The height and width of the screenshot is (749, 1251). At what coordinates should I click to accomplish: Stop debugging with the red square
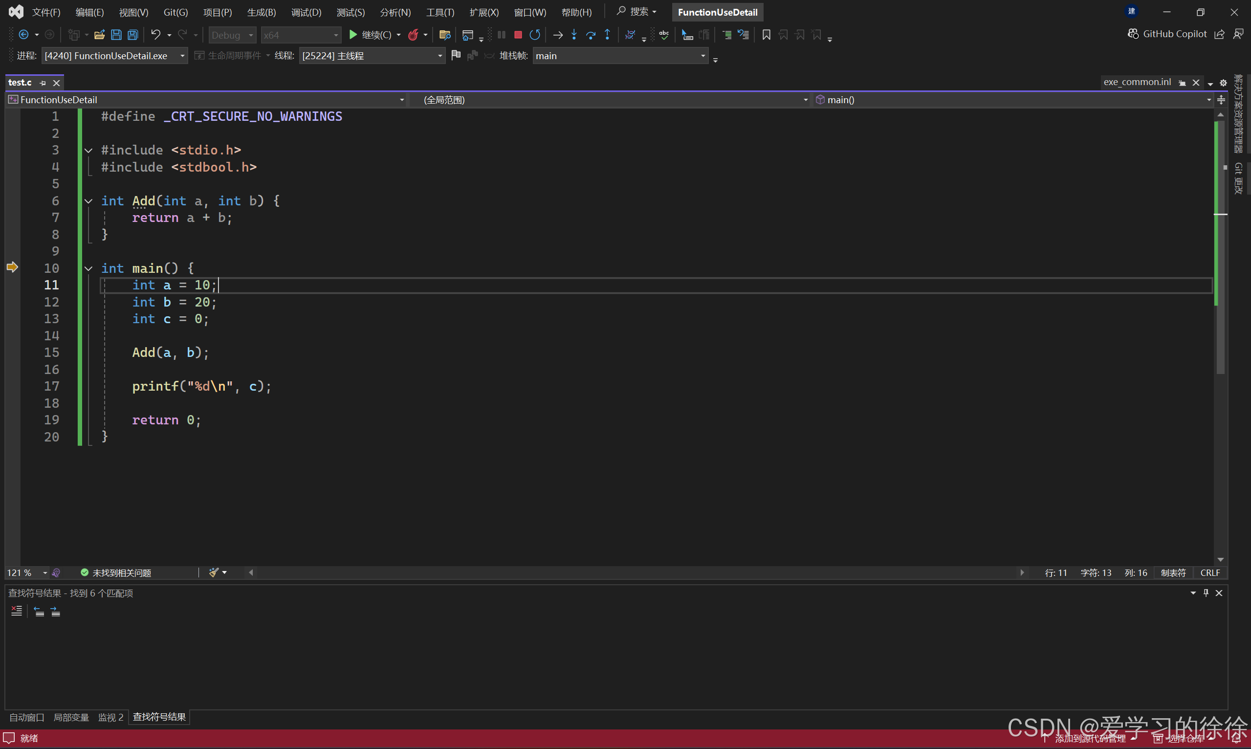point(518,35)
